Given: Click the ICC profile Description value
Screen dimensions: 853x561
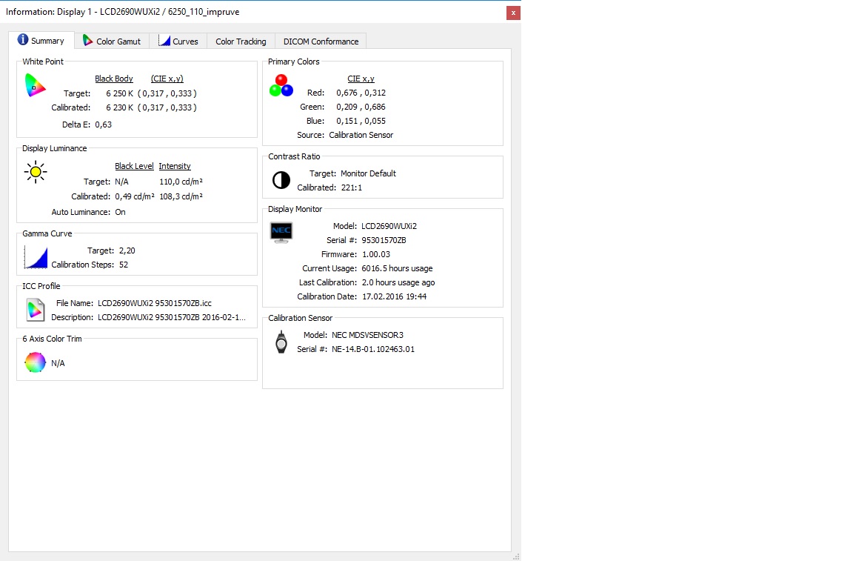Looking at the screenshot, I should click(171, 317).
